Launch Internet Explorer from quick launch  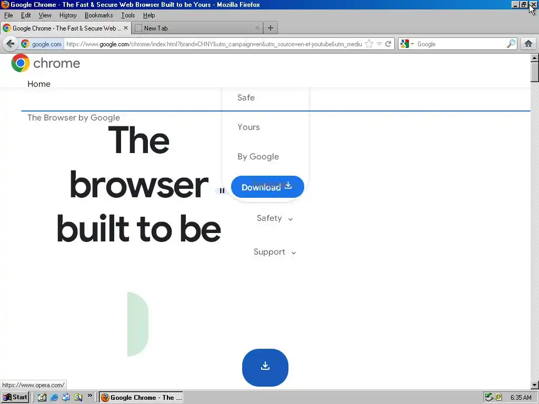pyautogui.click(x=54, y=398)
